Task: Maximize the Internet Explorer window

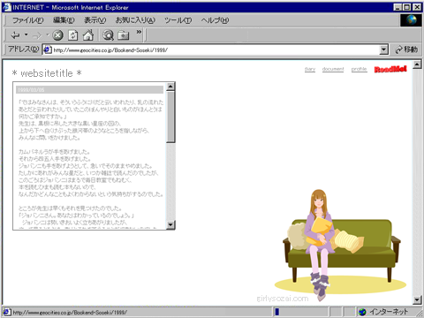Action: tap(406, 7)
